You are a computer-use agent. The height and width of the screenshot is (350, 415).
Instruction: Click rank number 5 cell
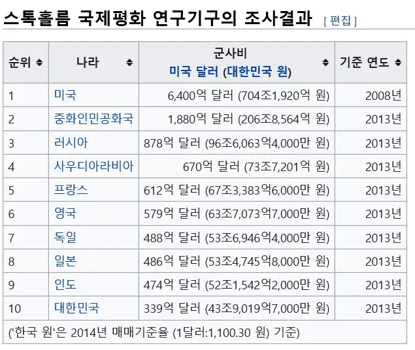click(x=26, y=190)
